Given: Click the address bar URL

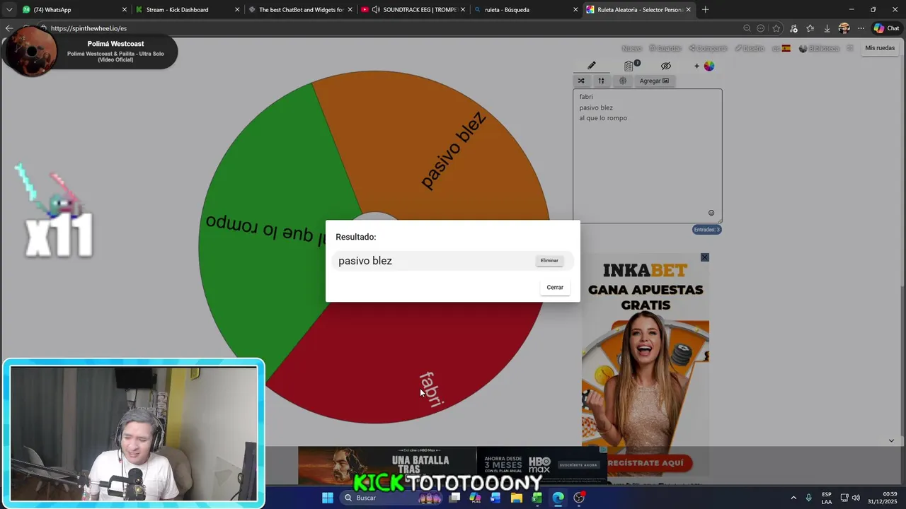Looking at the screenshot, I should [x=88, y=28].
